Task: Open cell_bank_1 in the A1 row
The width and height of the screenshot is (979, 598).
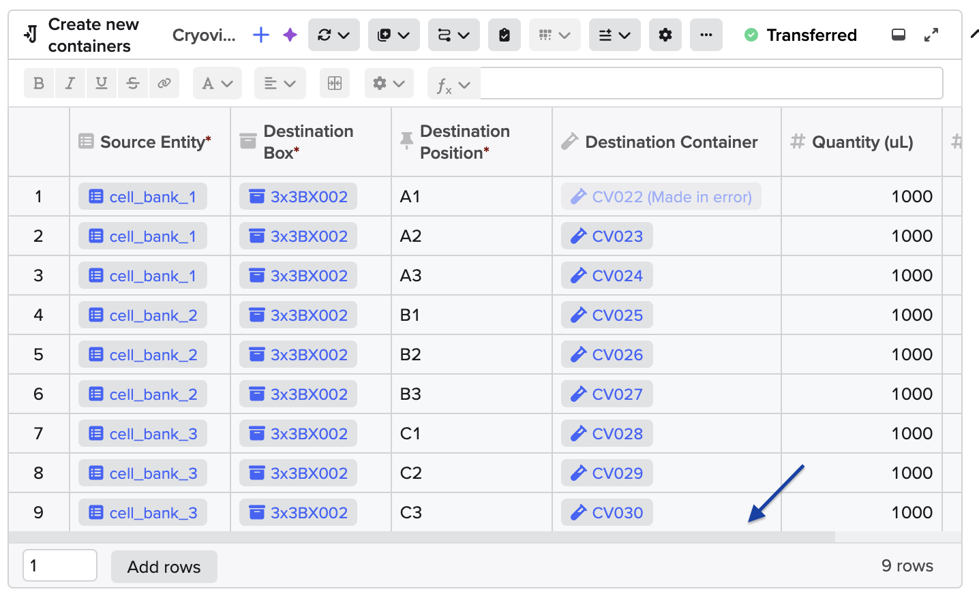Action: (x=142, y=197)
